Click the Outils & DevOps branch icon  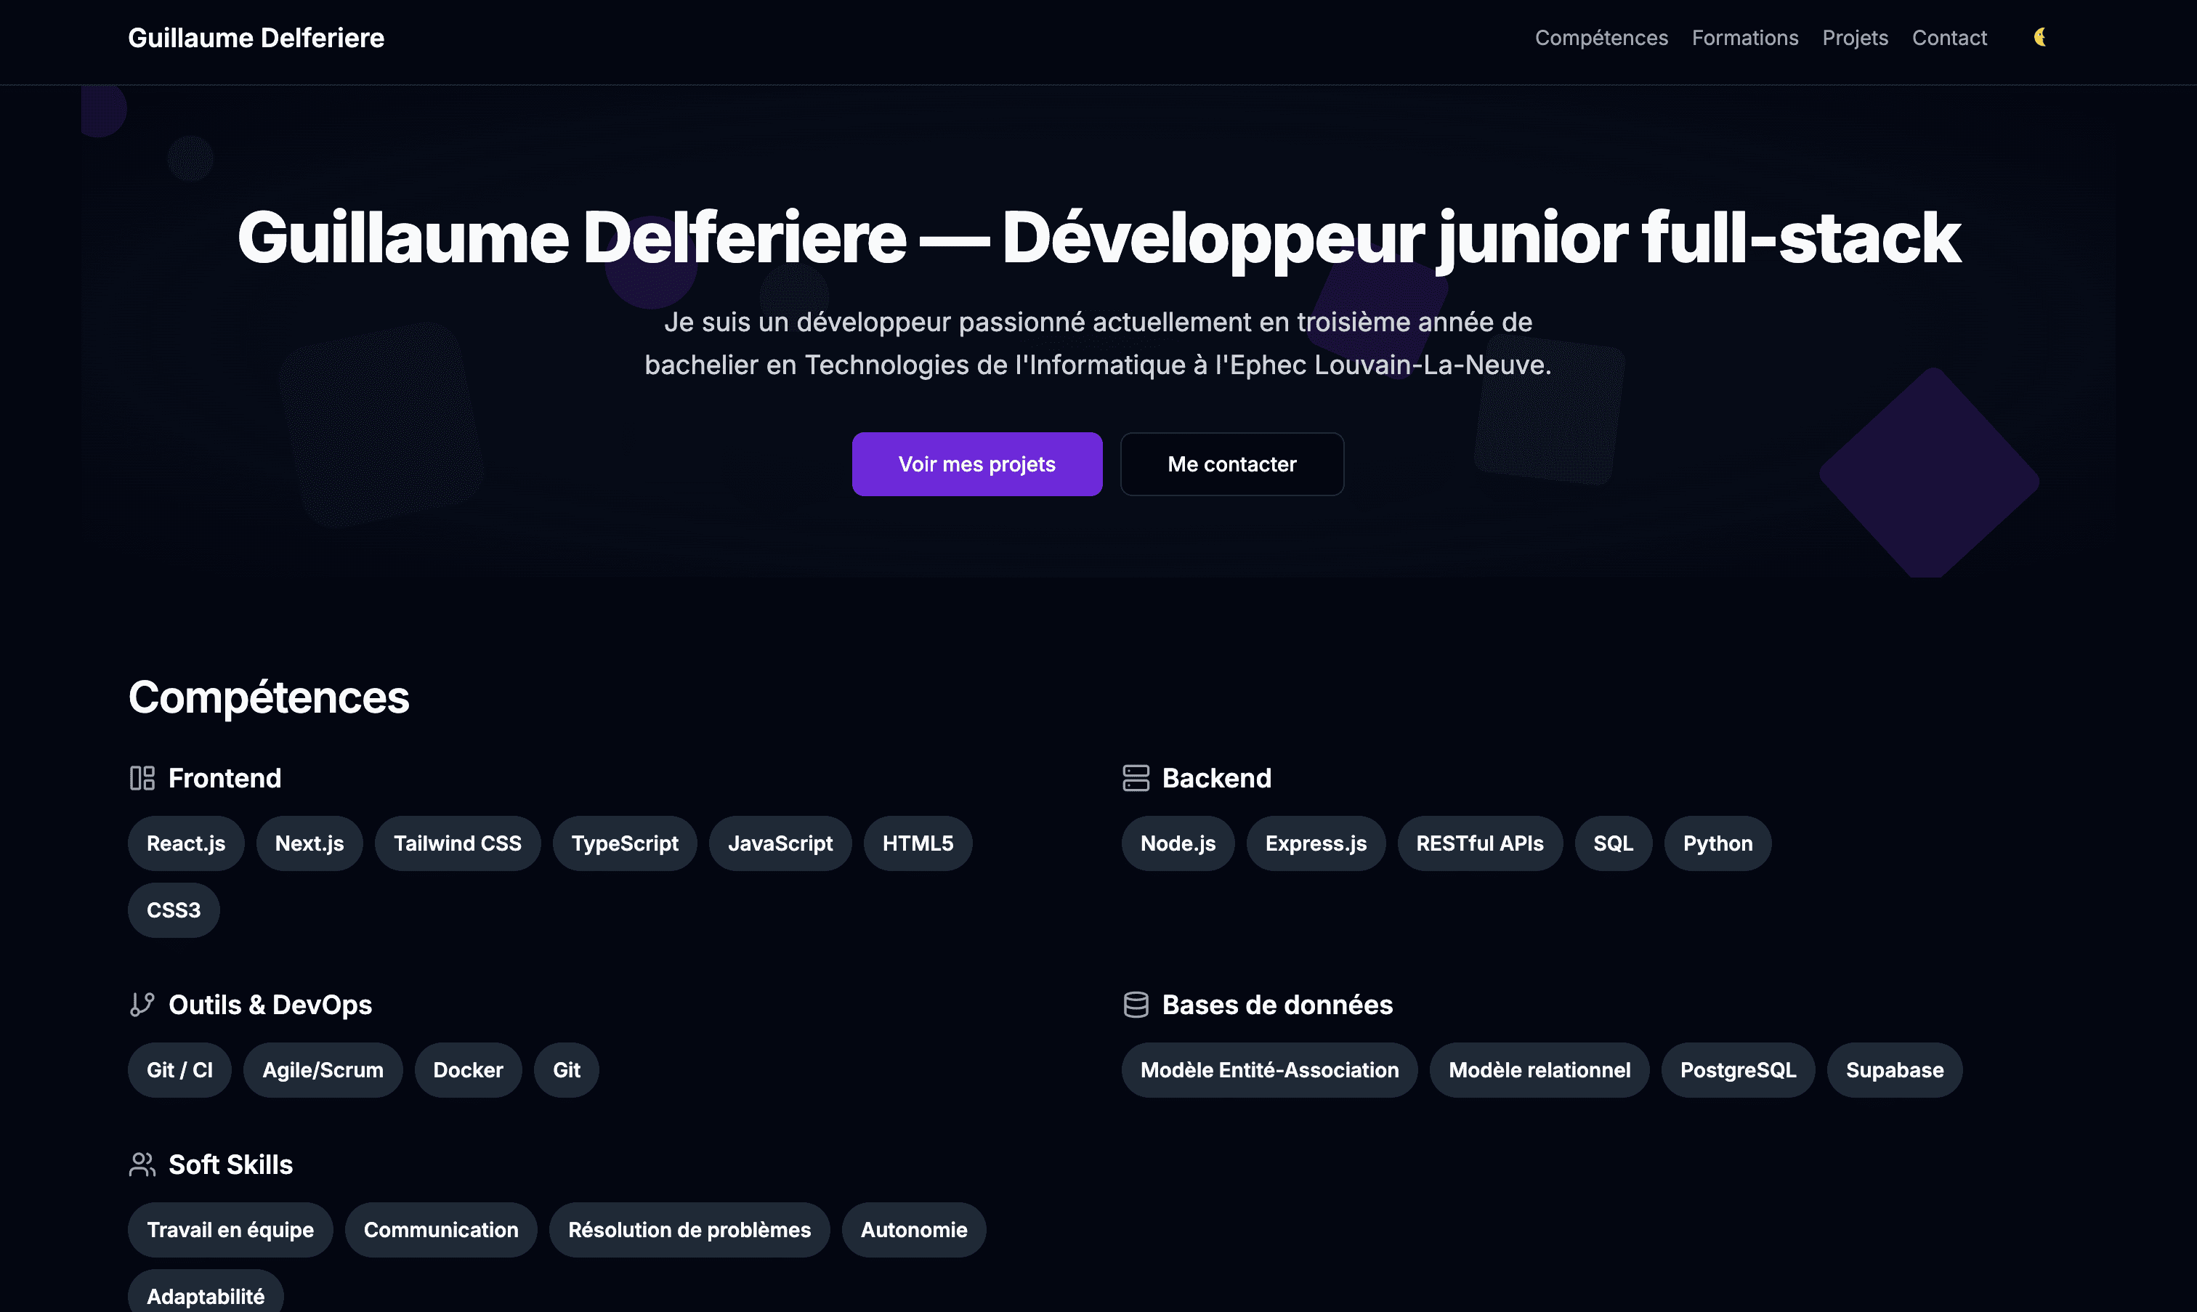pyautogui.click(x=142, y=1004)
